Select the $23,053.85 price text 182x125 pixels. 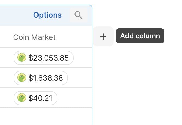49,58
